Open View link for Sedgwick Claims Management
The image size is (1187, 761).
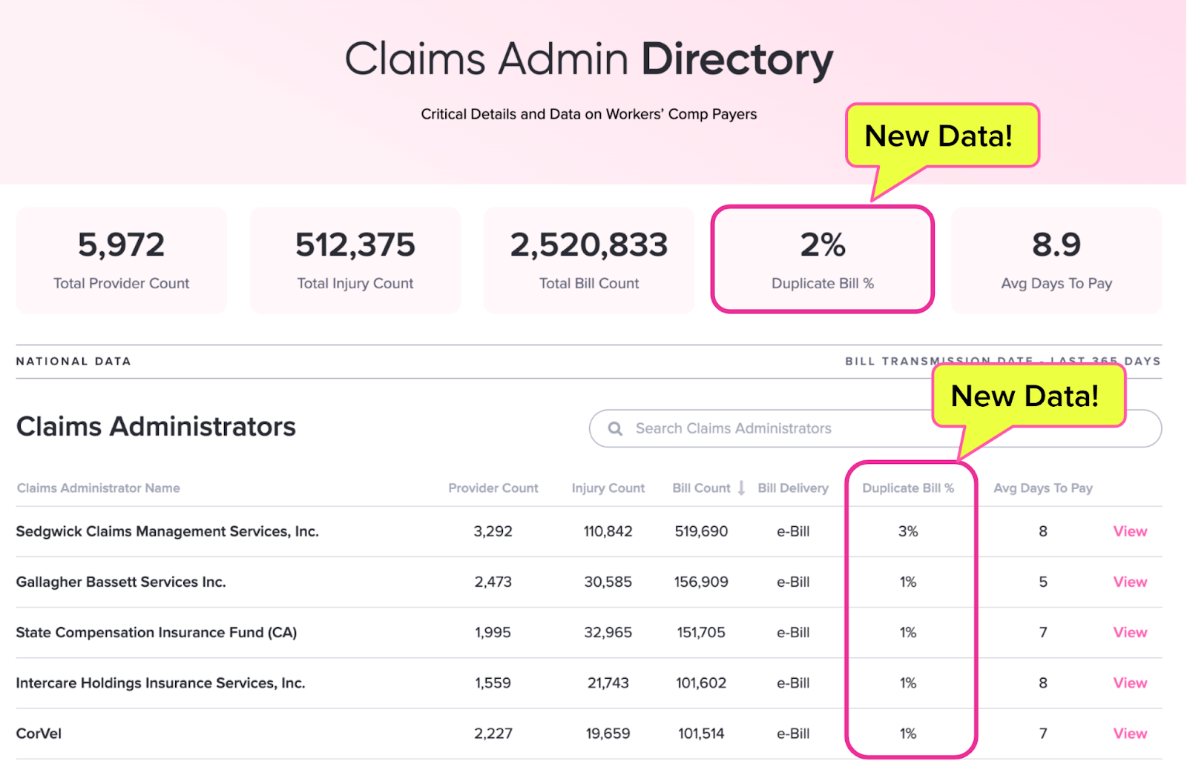point(1129,531)
